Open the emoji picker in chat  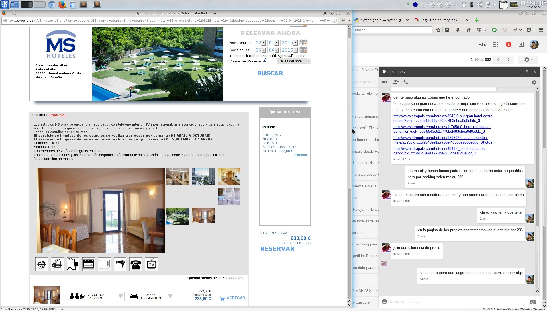(x=384, y=302)
